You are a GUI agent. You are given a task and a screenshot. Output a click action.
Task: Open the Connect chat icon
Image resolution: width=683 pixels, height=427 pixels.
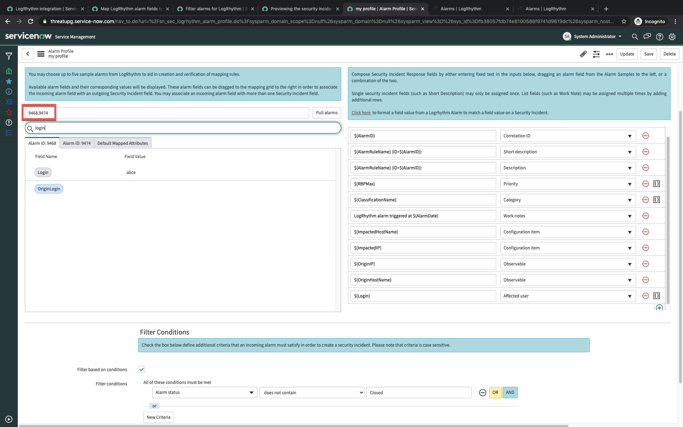click(647, 37)
